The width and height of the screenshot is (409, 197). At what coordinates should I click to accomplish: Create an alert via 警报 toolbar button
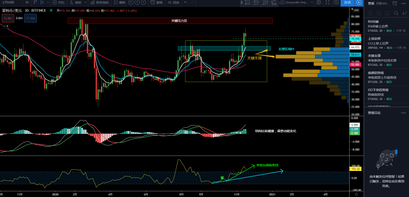[156, 2]
